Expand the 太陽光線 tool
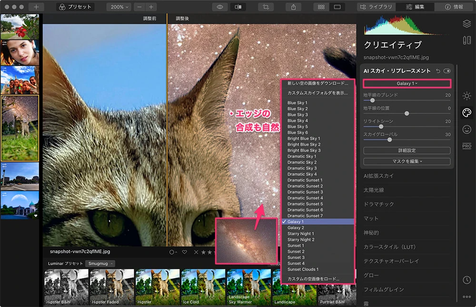The height and width of the screenshot is (307, 476). 374,190
